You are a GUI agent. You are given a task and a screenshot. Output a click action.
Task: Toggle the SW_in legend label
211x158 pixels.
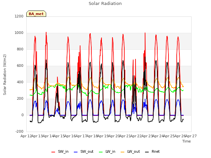coord(63,151)
